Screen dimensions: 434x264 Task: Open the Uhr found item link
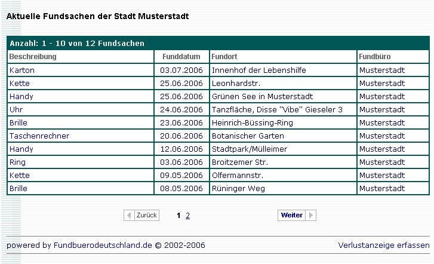(16, 110)
